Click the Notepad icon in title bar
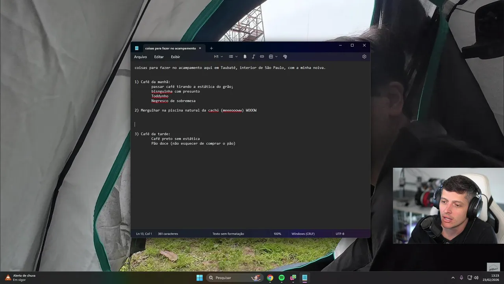 point(137,49)
